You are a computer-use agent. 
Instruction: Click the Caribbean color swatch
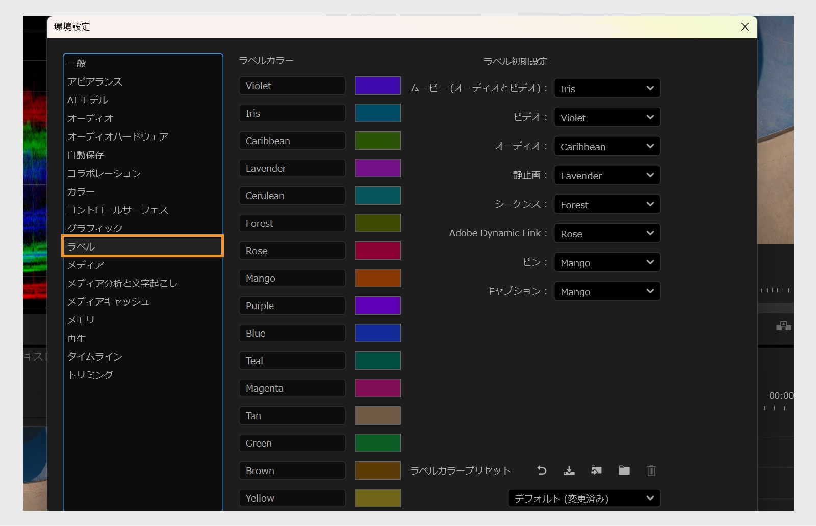click(x=378, y=141)
